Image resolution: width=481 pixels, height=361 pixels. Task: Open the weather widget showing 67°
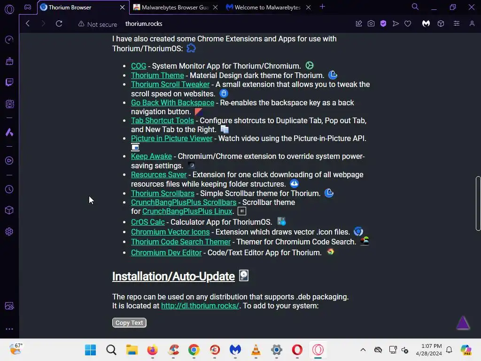point(16,349)
